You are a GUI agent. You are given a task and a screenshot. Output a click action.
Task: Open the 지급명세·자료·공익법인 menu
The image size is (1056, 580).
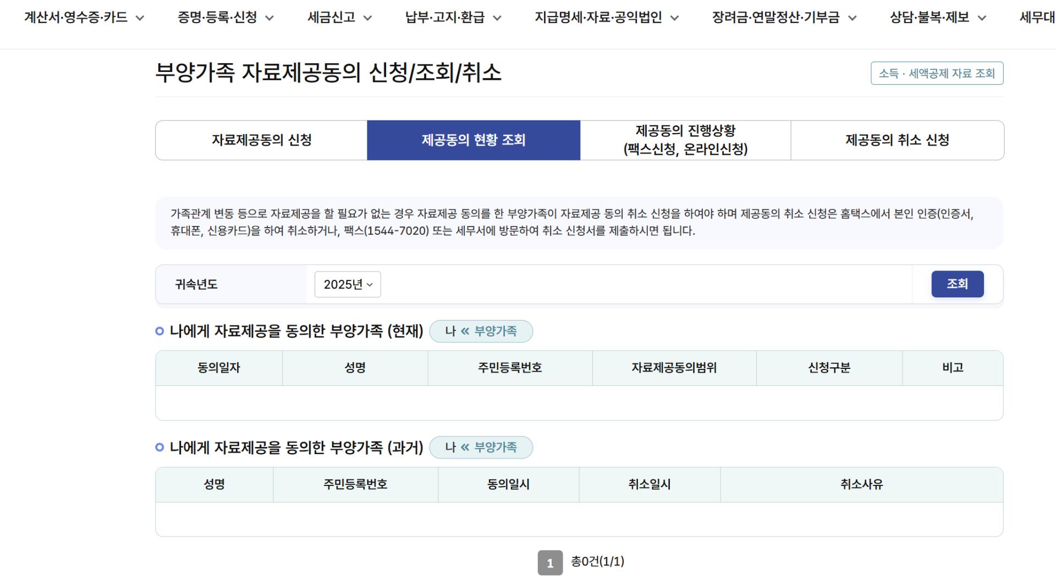click(x=606, y=18)
